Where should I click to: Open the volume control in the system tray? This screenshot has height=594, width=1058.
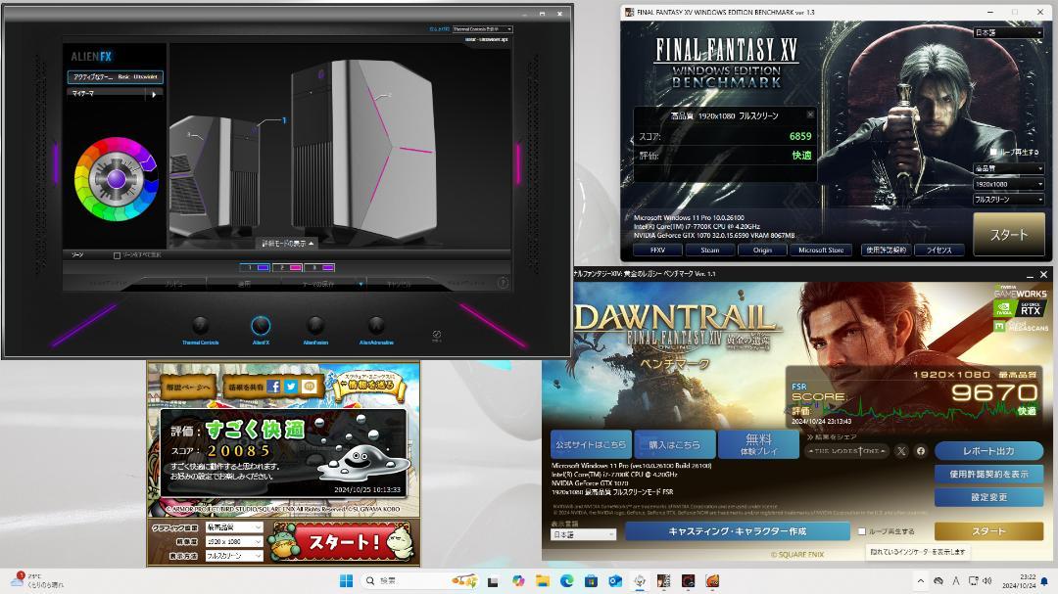click(987, 580)
